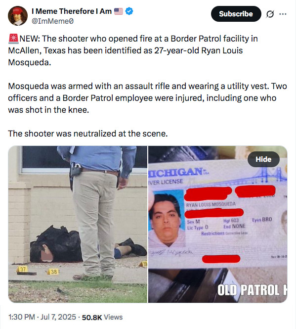This screenshot has width=296, height=329.
Task: Click the OLD PATROL caption overlay
Action: [x=252, y=290]
